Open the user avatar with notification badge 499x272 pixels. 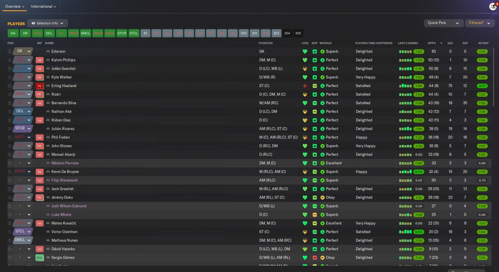click(493, 7)
